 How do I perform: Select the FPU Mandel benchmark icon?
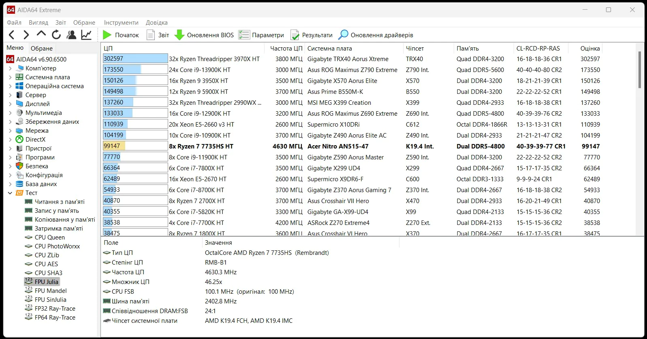28,290
